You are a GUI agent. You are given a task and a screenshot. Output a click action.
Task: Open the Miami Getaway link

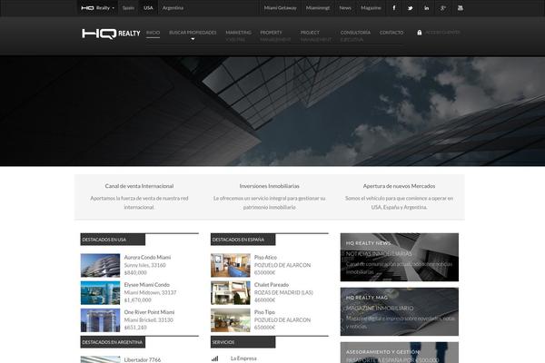(x=280, y=7)
